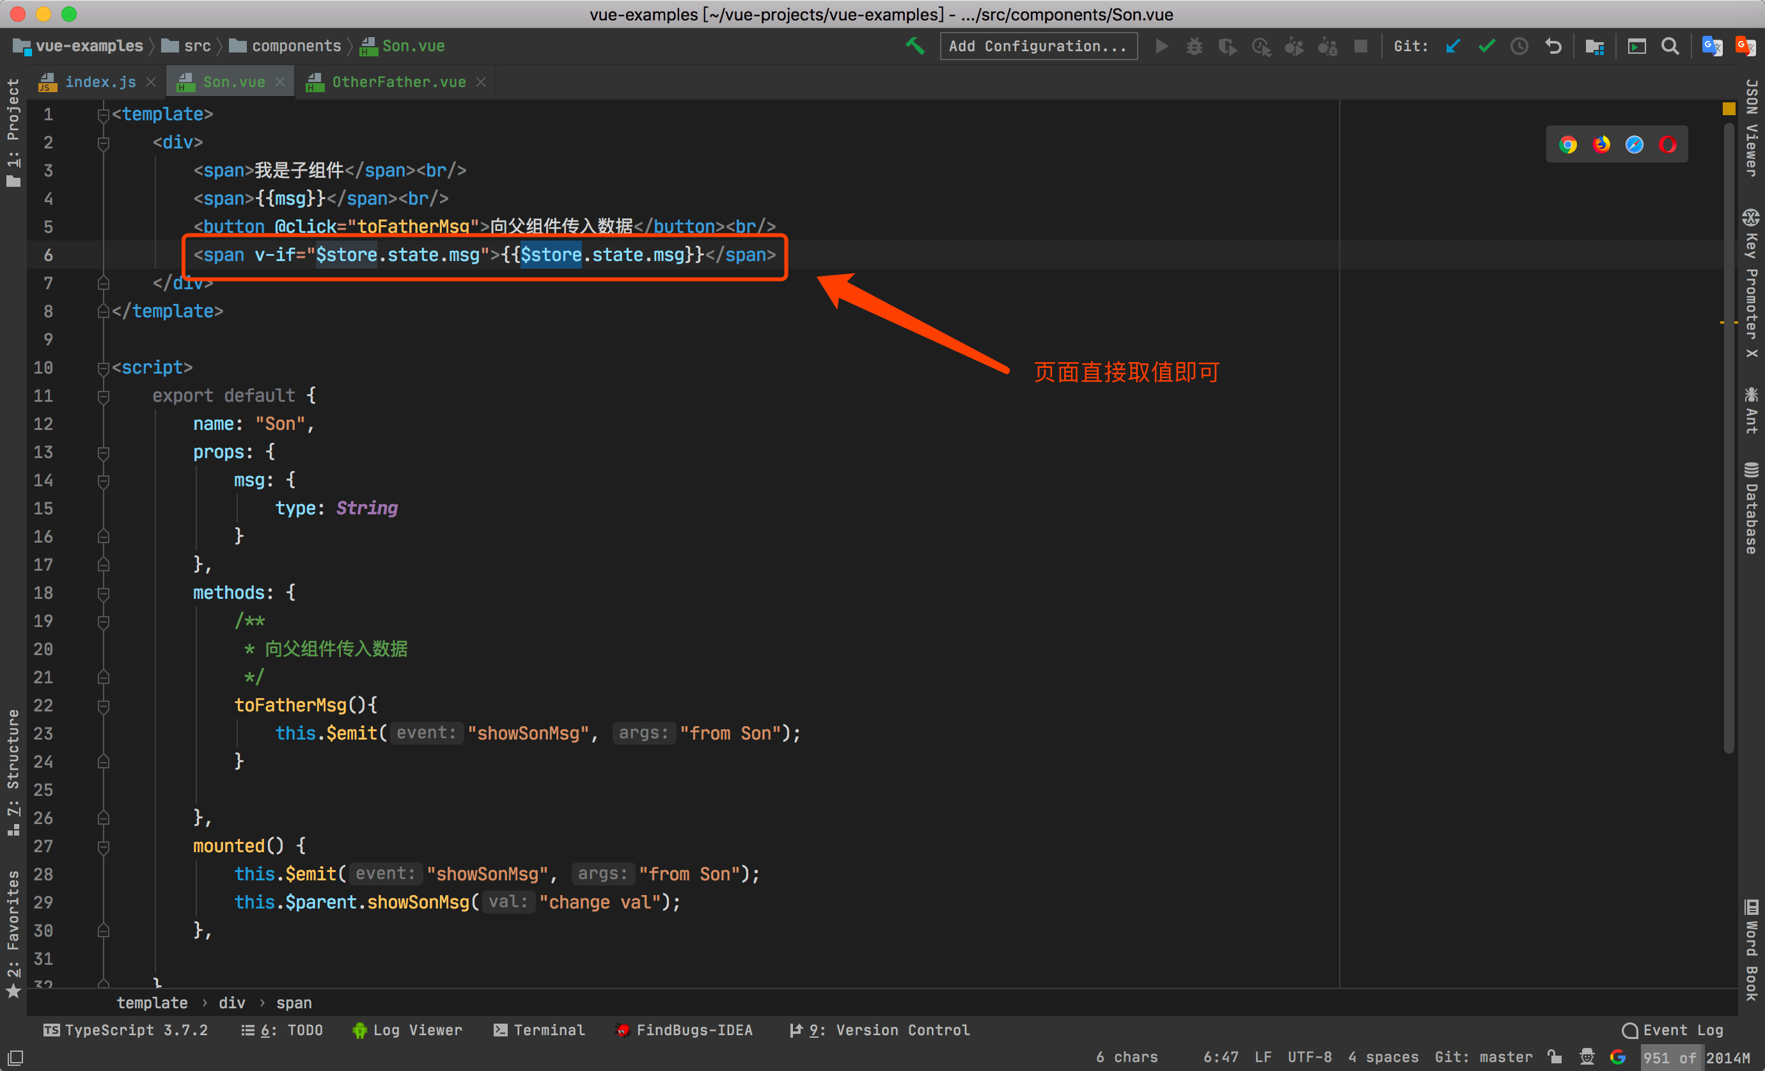The height and width of the screenshot is (1071, 1765).
Task: Click Add Configuration... button
Action: [1038, 47]
